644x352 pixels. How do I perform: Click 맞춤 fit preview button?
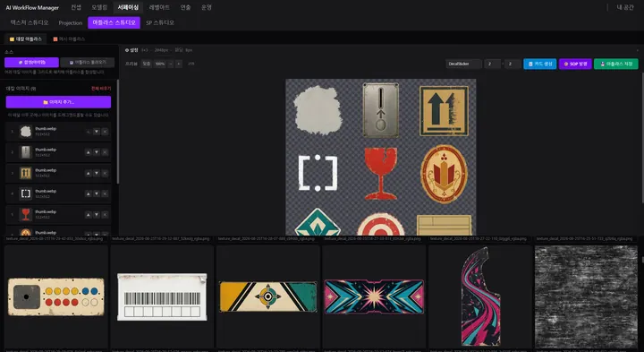[x=146, y=64]
